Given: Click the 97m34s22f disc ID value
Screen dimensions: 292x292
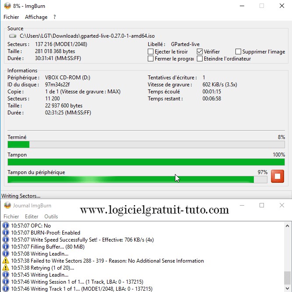Looking at the screenshot, I should click(x=57, y=85).
